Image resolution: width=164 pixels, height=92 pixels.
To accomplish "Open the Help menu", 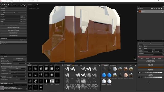I will pos(12,3).
